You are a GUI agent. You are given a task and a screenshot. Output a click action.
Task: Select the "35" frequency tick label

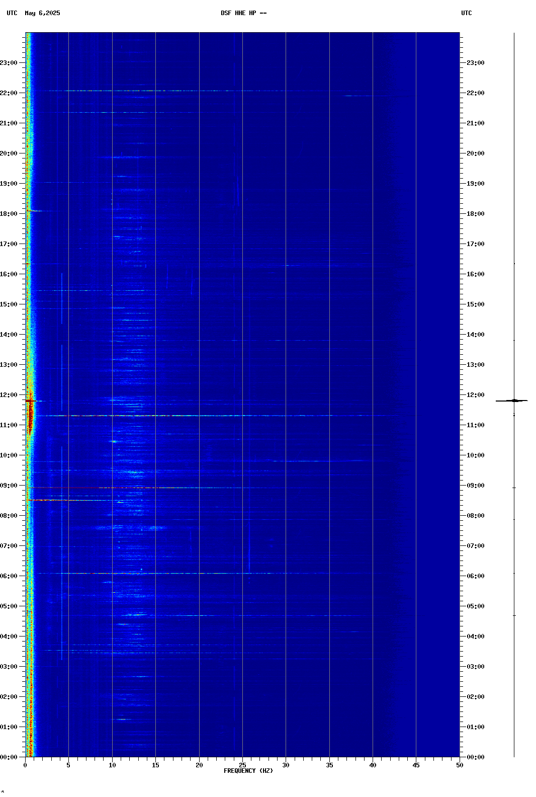click(329, 765)
